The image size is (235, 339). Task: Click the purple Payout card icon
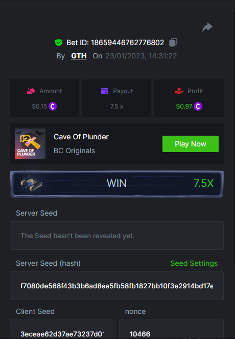pyautogui.click(x=105, y=91)
